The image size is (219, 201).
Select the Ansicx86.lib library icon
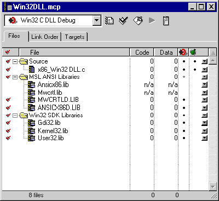coord(31,85)
